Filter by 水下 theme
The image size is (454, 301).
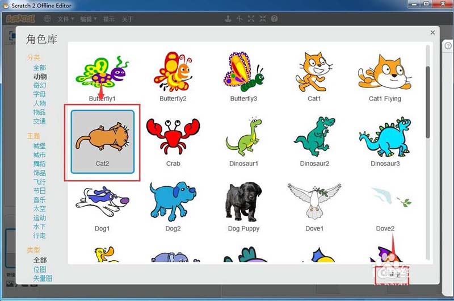click(40, 227)
